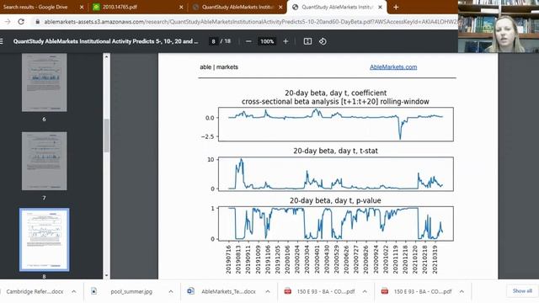The height and width of the screenshot is (303, 539).
Task: Click the address bar URL
Action: pyautogui.click(x=251, y=22)
